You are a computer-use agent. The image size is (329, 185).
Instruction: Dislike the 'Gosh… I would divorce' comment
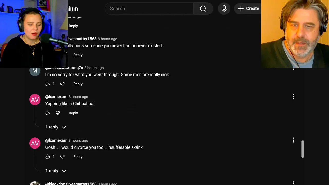point(62,157)
